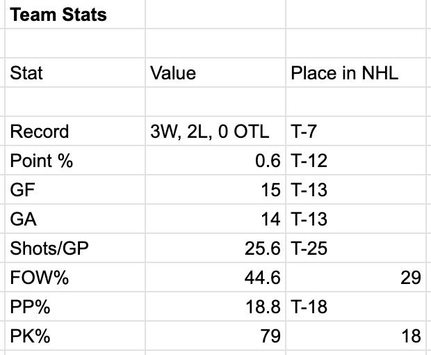Select the "T-25" ranking cell

click(309, 248)
